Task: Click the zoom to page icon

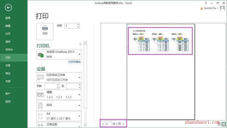Action: click(224, 124)
